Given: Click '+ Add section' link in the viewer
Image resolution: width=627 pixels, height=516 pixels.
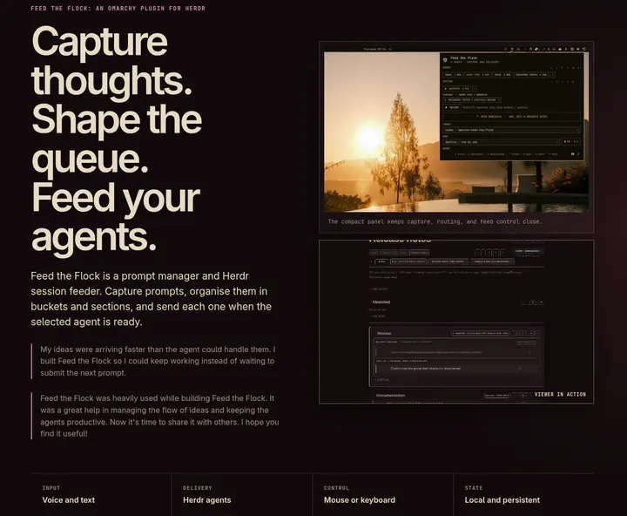Looking at the screenshot, I should [x=379, y=289].
